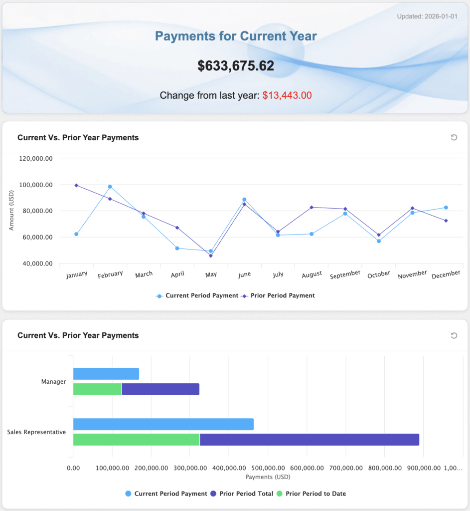Click the $633,675.62 total payments figure

[235, 66]
